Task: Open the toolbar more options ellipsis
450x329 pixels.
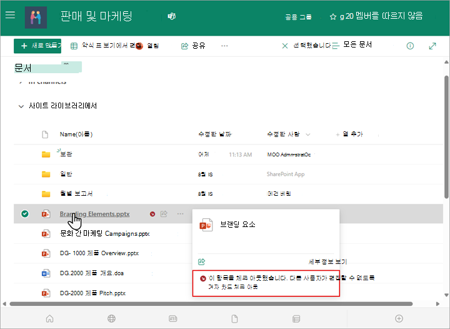Action: point(224,46)
